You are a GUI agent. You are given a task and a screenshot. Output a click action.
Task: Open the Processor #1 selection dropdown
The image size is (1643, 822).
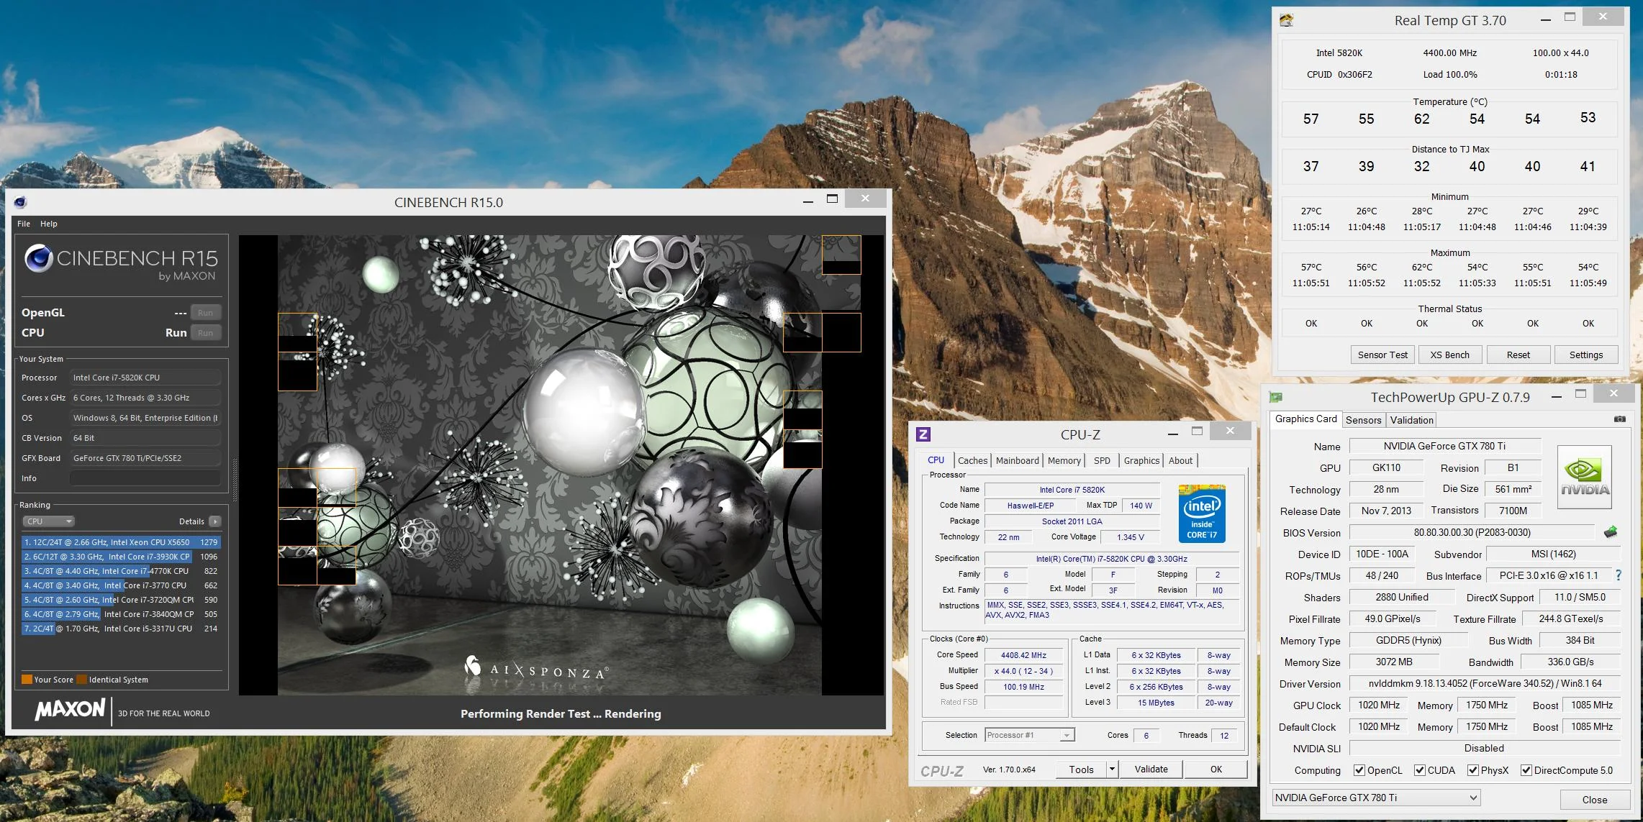(x=1030, y=735)
